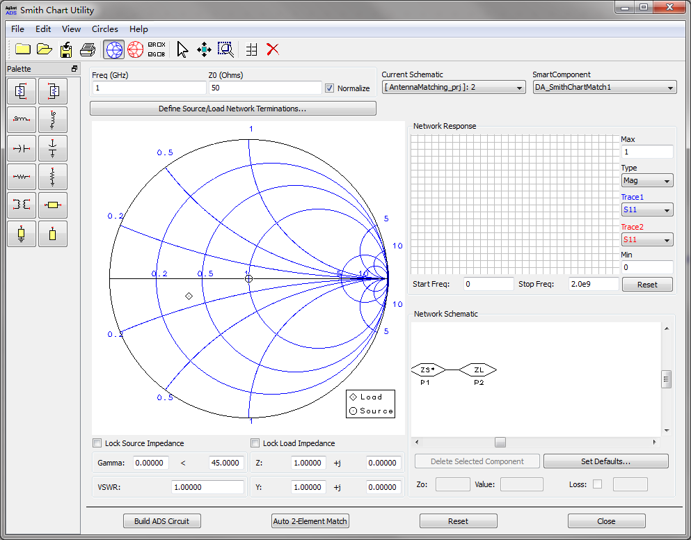Image resolution: width=691 pixels, height=540 pixels.
Task: Add a series inductor from palette
Action: 21,120
